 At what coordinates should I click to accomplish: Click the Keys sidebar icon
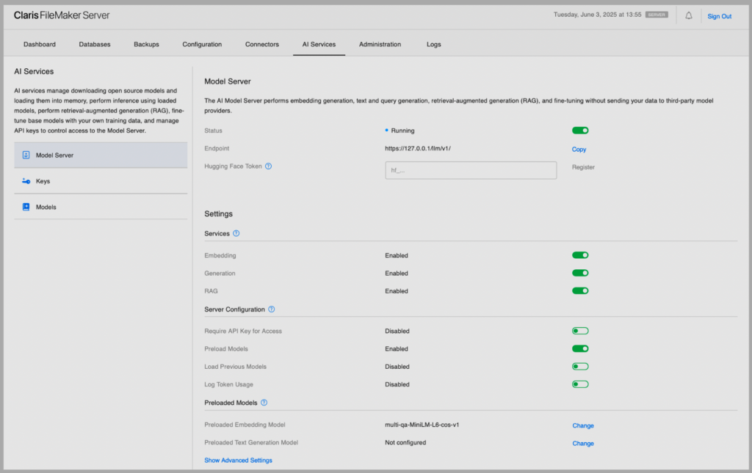pyautogui.click(x=26, y=181)
